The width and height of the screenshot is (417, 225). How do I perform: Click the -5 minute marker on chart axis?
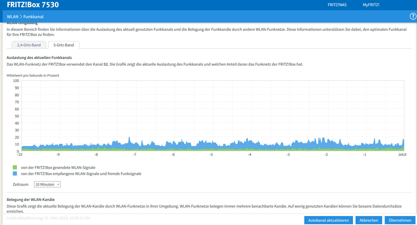[x=211, y=155]
